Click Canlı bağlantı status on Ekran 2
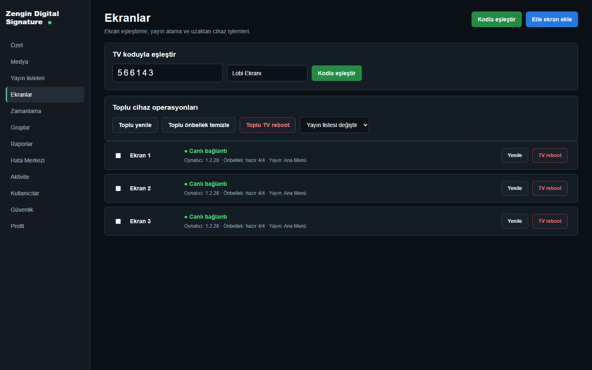Viewport: 592px width, 370px height. pos(206,184)
